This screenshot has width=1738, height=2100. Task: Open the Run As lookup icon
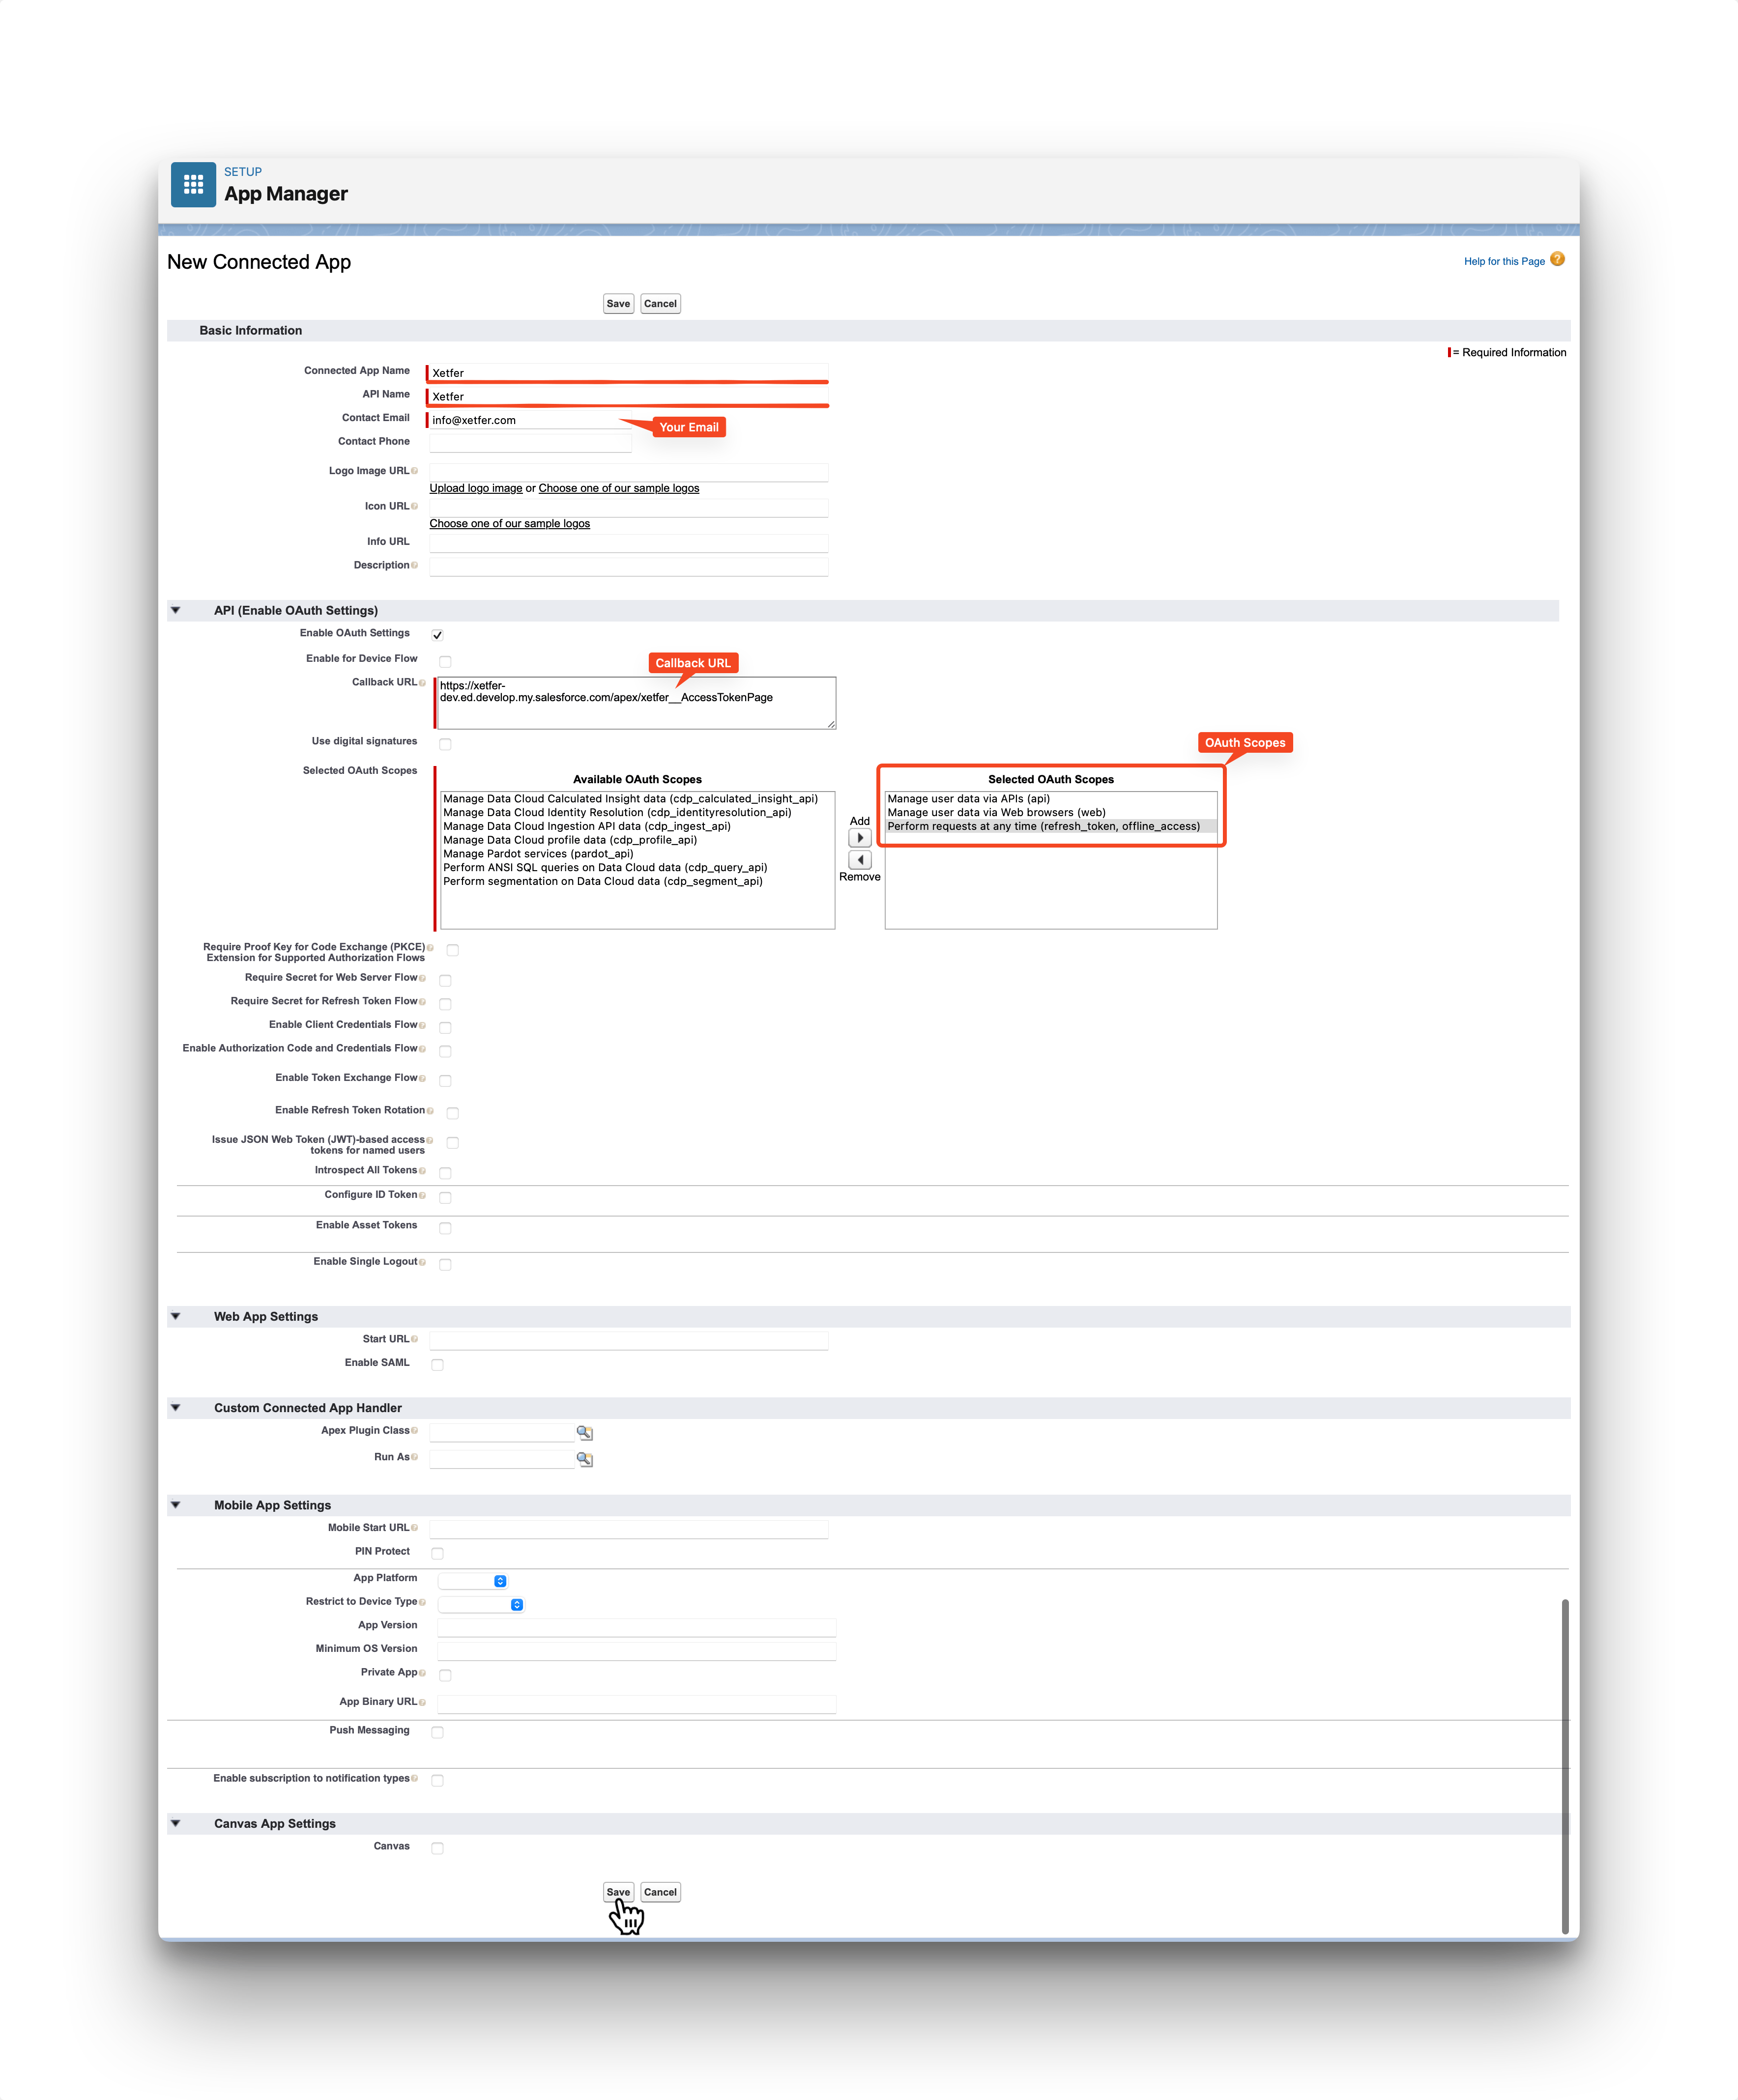tap(584, 1460)
